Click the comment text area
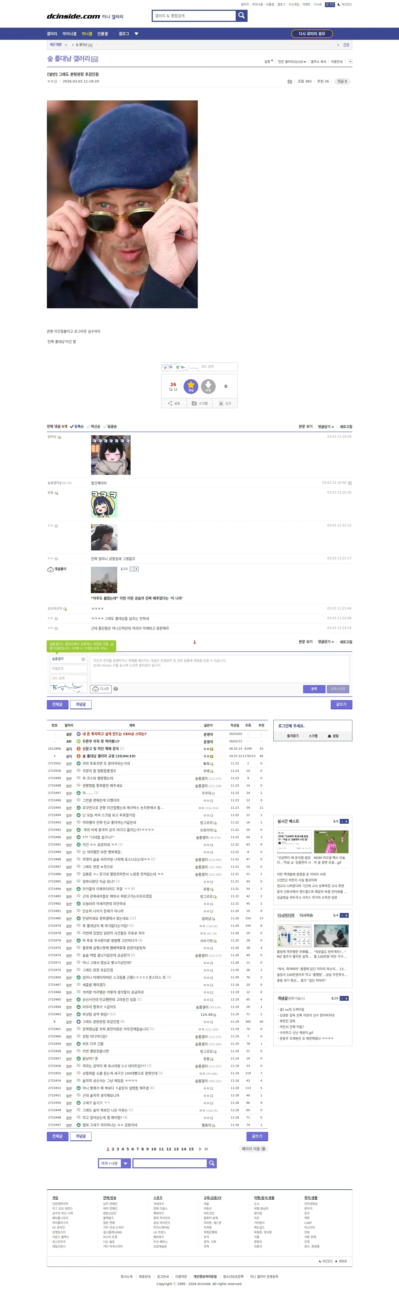Image resolution: width=399 pixels, height=1299 pixels. tap(219, 669)
